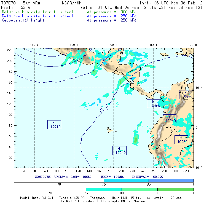Click the '80 W' longitude label
Image resolution: width=204 pixels, height=204 pixels.
[x=153, y=45]
